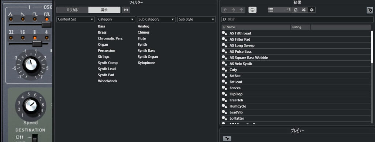Filter by Percussion category
The height and width of the screenshot is (142, 375).
107,51
